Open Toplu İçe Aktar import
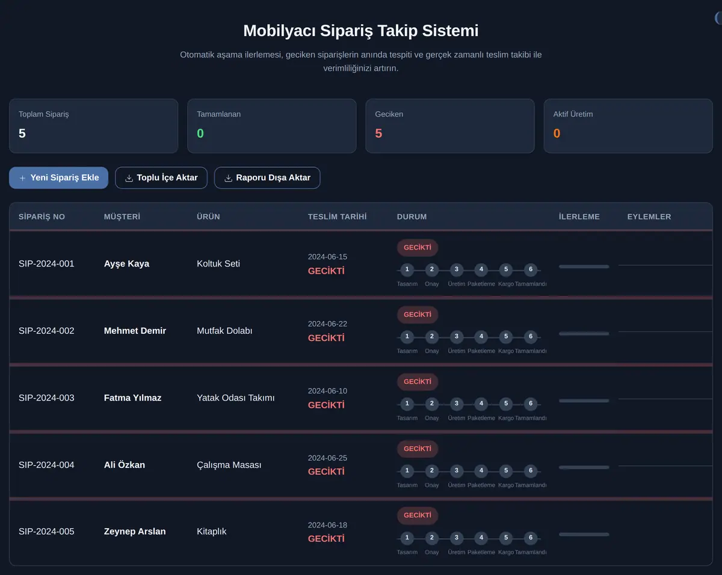722x575 pixels. click(x=161, y=178)
